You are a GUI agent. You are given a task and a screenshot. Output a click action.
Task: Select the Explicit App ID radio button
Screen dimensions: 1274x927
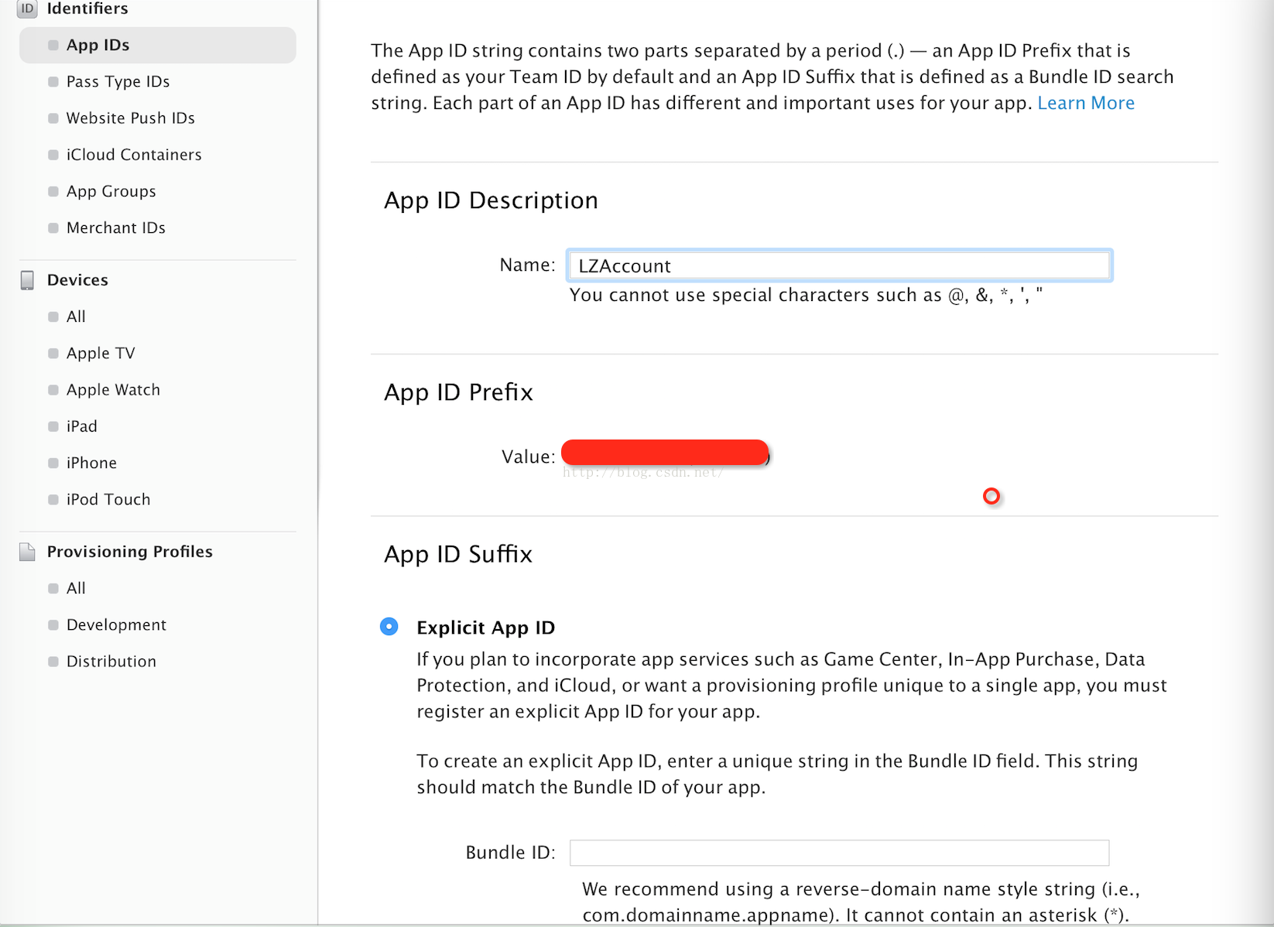click(389, 627)
